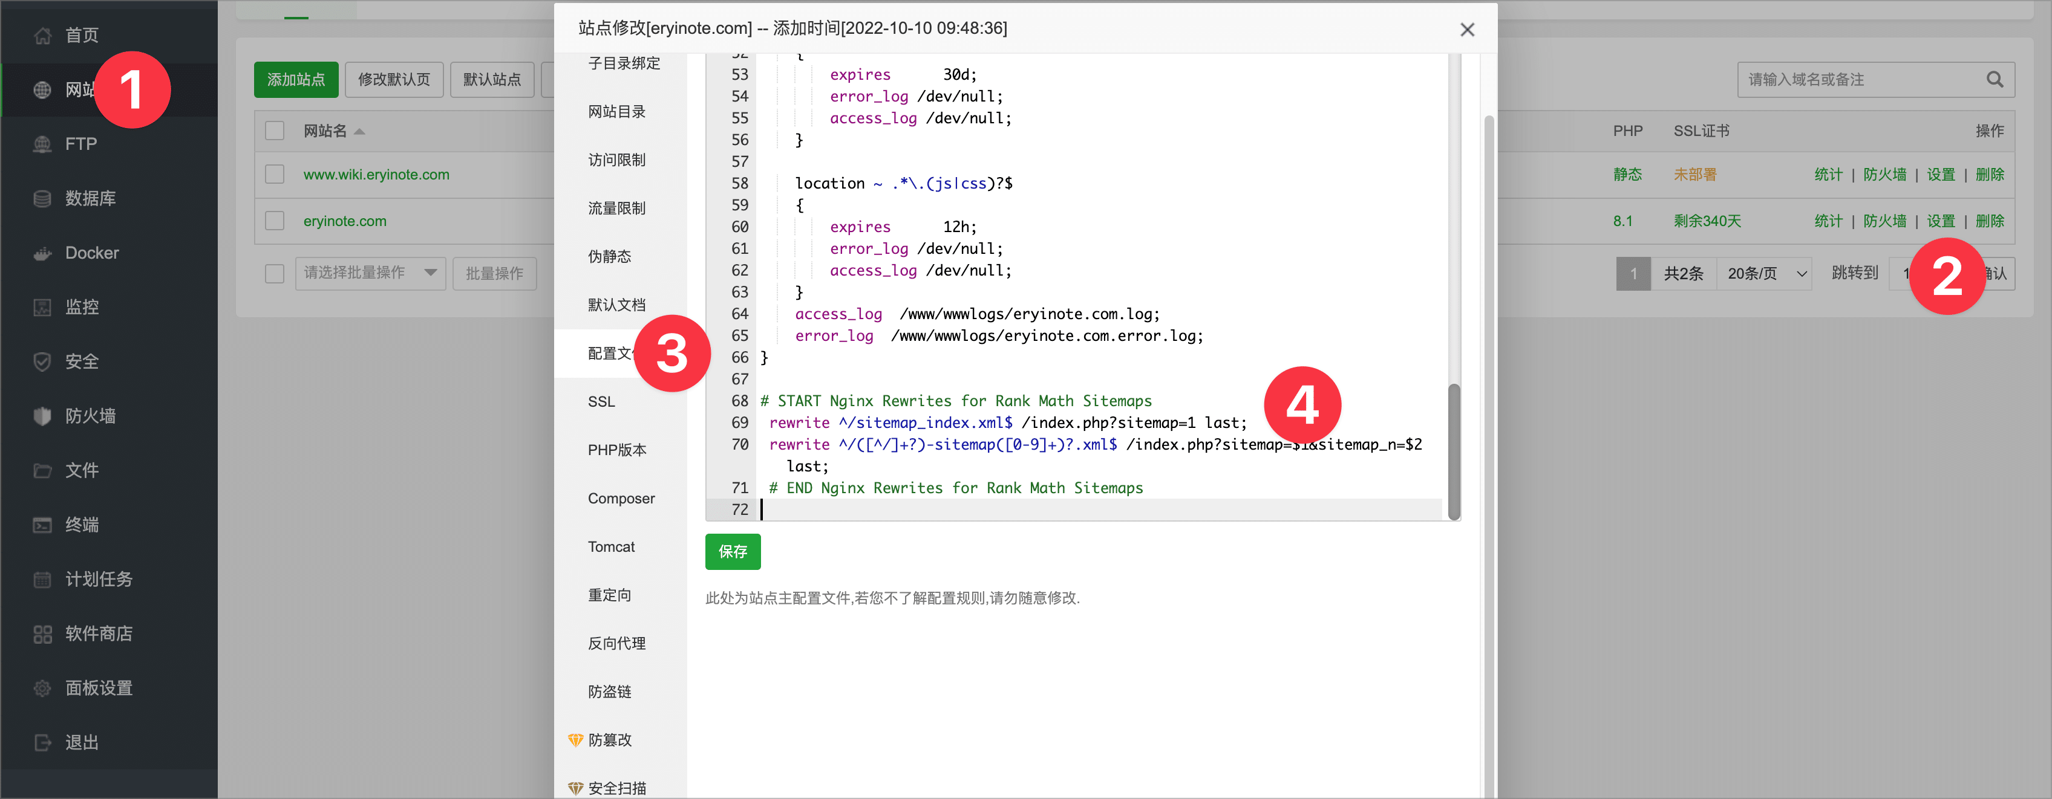Image resolution: width=2052 pixels, height=799 pixels.
Task: Toggle the bottom batch-select checkbox
Action: coord(275,274)
